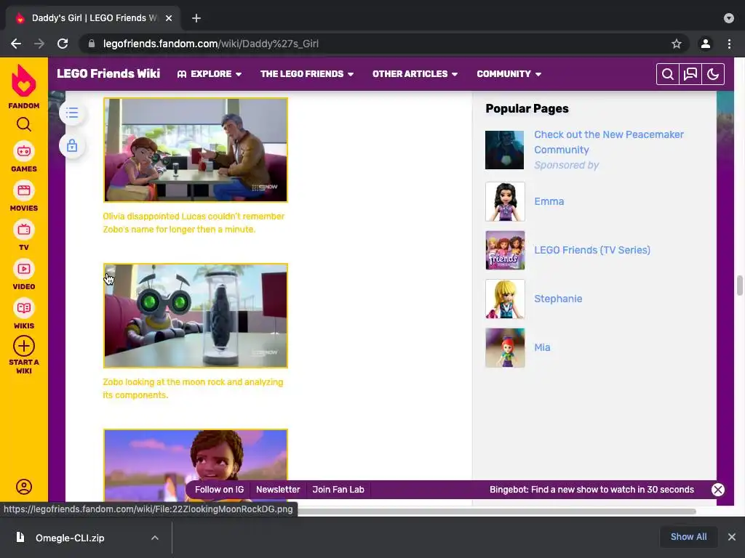Screen dimensions: 745x558
Task: Click the Friends TV series thumbnail
Action: 505,250
